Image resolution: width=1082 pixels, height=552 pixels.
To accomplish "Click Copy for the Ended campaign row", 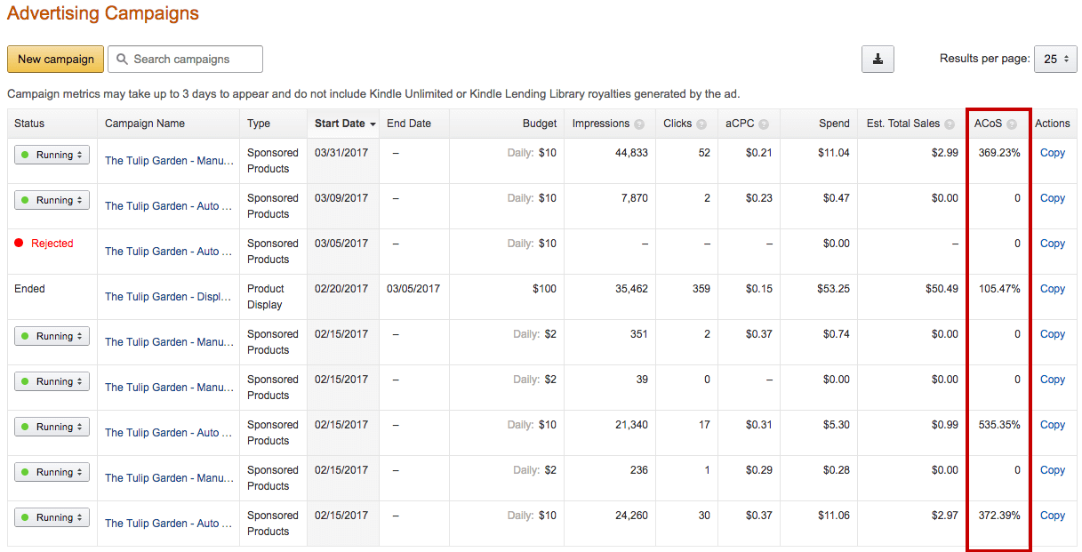I will pyautogui.click(x=1052, y=289).
